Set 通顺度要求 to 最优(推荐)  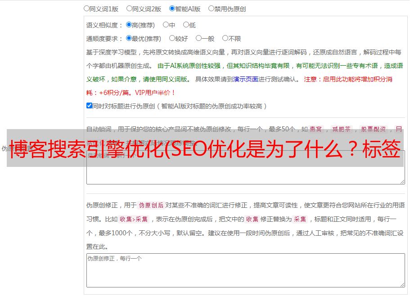point(129,38)
